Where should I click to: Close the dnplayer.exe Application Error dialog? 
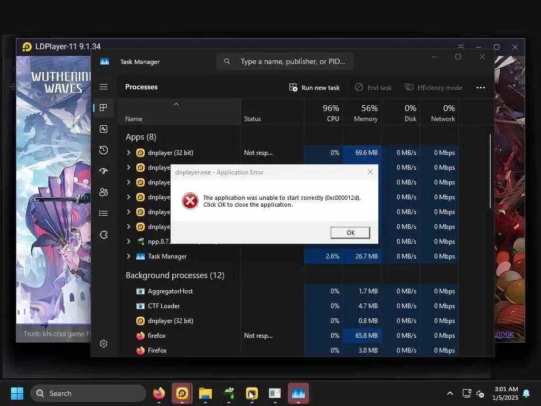pyautogui.click(x=370, y=172)
